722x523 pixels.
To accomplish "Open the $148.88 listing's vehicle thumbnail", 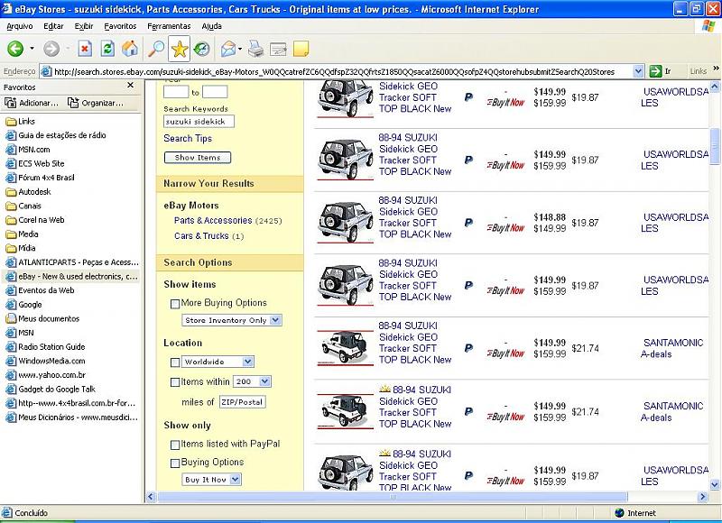I will coord(346,223).
